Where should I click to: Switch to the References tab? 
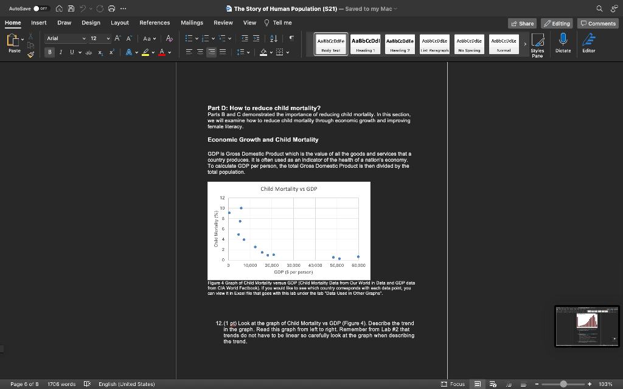click(155, 22)
